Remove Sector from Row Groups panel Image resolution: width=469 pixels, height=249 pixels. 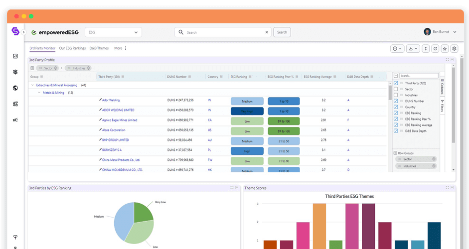click(x=434, y=159)
